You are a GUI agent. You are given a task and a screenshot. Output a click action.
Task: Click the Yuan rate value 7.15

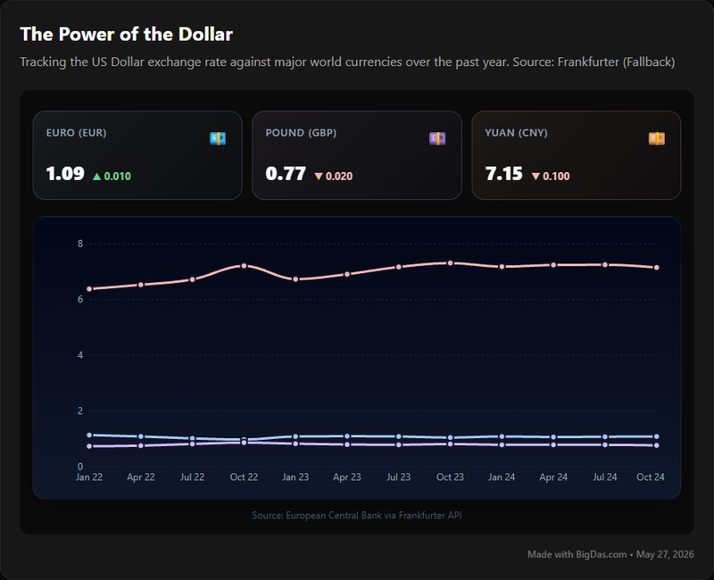(x=503, y=174)
